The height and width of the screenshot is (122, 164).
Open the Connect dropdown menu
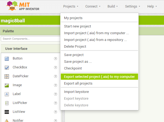(93, 6)
